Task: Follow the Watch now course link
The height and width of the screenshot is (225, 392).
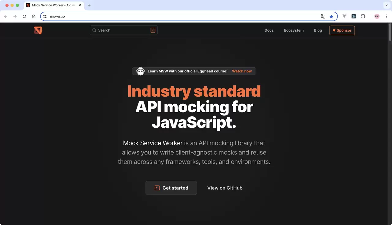Action: [242, 71]
